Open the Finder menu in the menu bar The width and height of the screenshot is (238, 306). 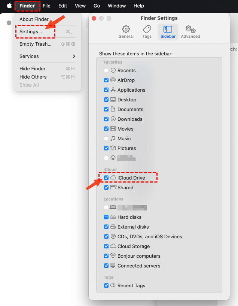(27, 6)
